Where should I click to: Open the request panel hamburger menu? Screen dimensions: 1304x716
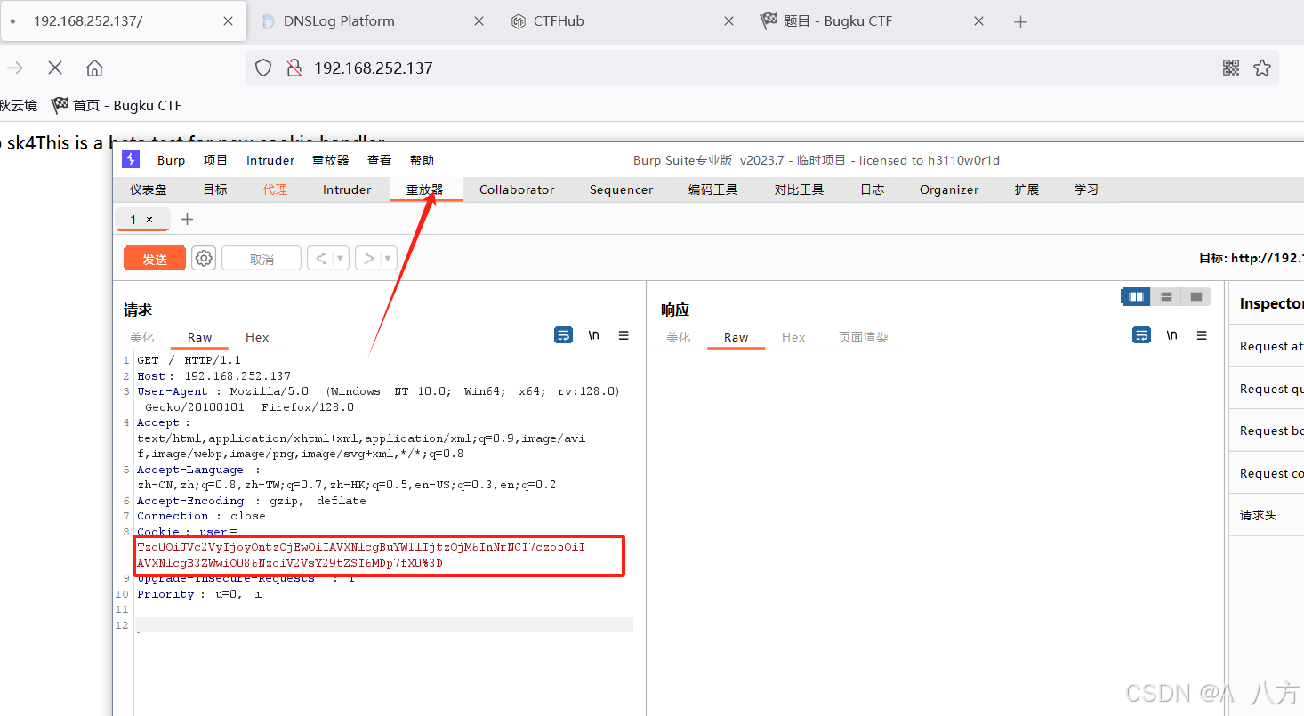tap(624, 335)
